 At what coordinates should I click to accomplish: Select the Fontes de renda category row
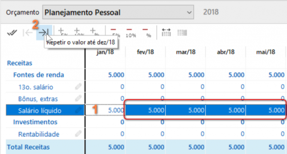click(38, 75)
